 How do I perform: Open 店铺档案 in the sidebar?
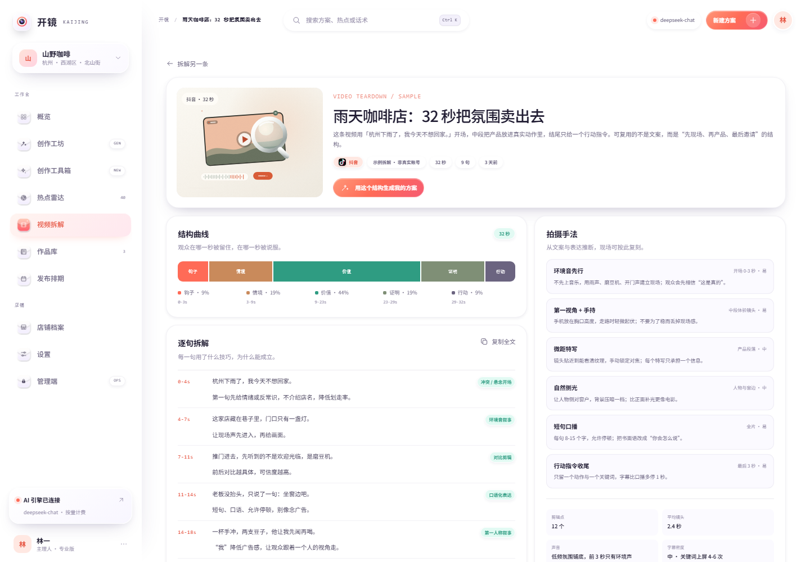(x=71, y=328)
